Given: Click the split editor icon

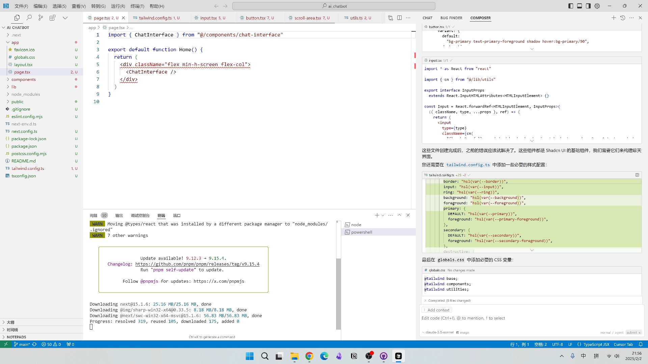Looking at the screenshot, I should 399,18.
